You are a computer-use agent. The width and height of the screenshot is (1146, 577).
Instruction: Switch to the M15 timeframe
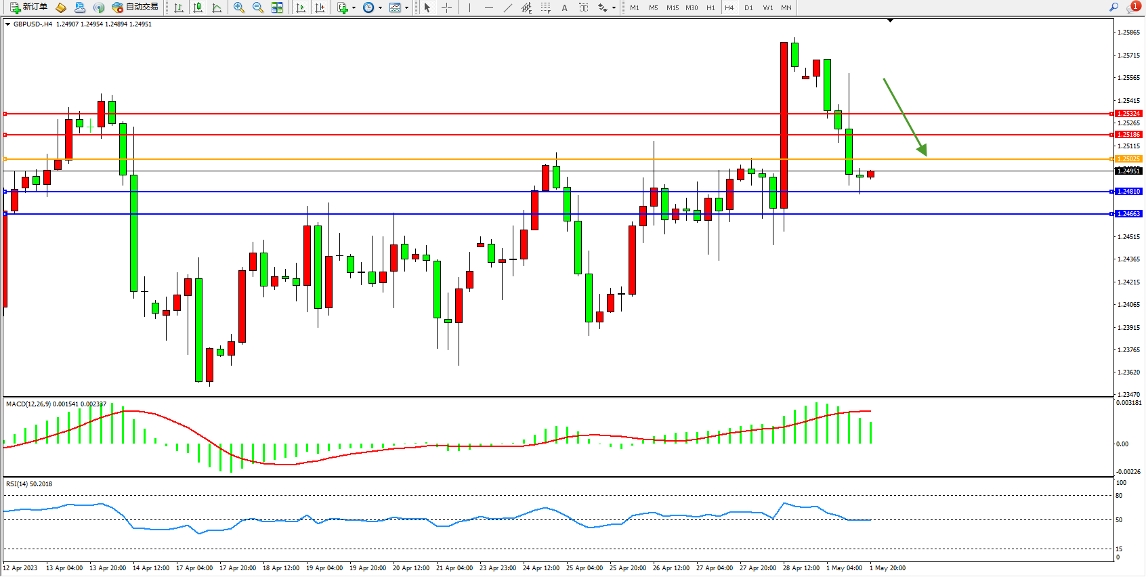[672, 8]
